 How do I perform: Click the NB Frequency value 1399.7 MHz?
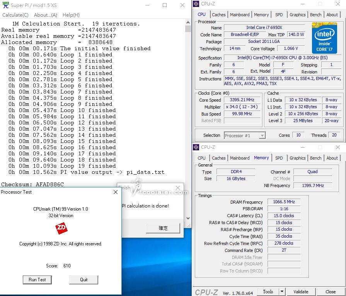point(313,185)
